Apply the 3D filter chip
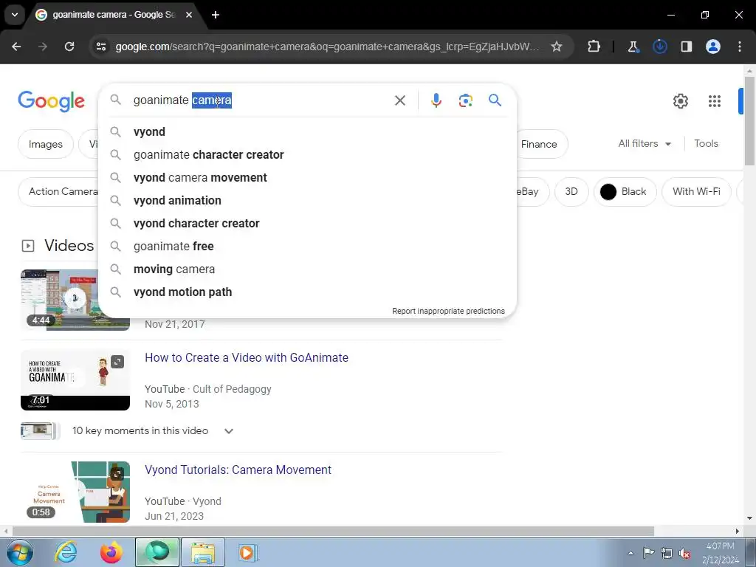 pyautogui.click(x=571, y=191)
